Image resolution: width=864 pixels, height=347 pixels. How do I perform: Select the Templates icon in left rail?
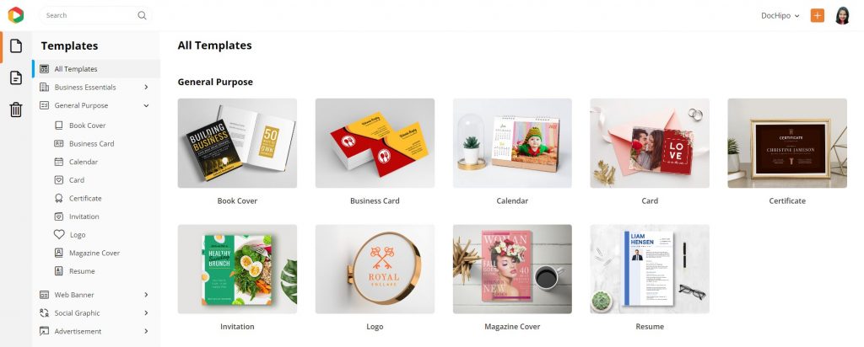(16, 45)
